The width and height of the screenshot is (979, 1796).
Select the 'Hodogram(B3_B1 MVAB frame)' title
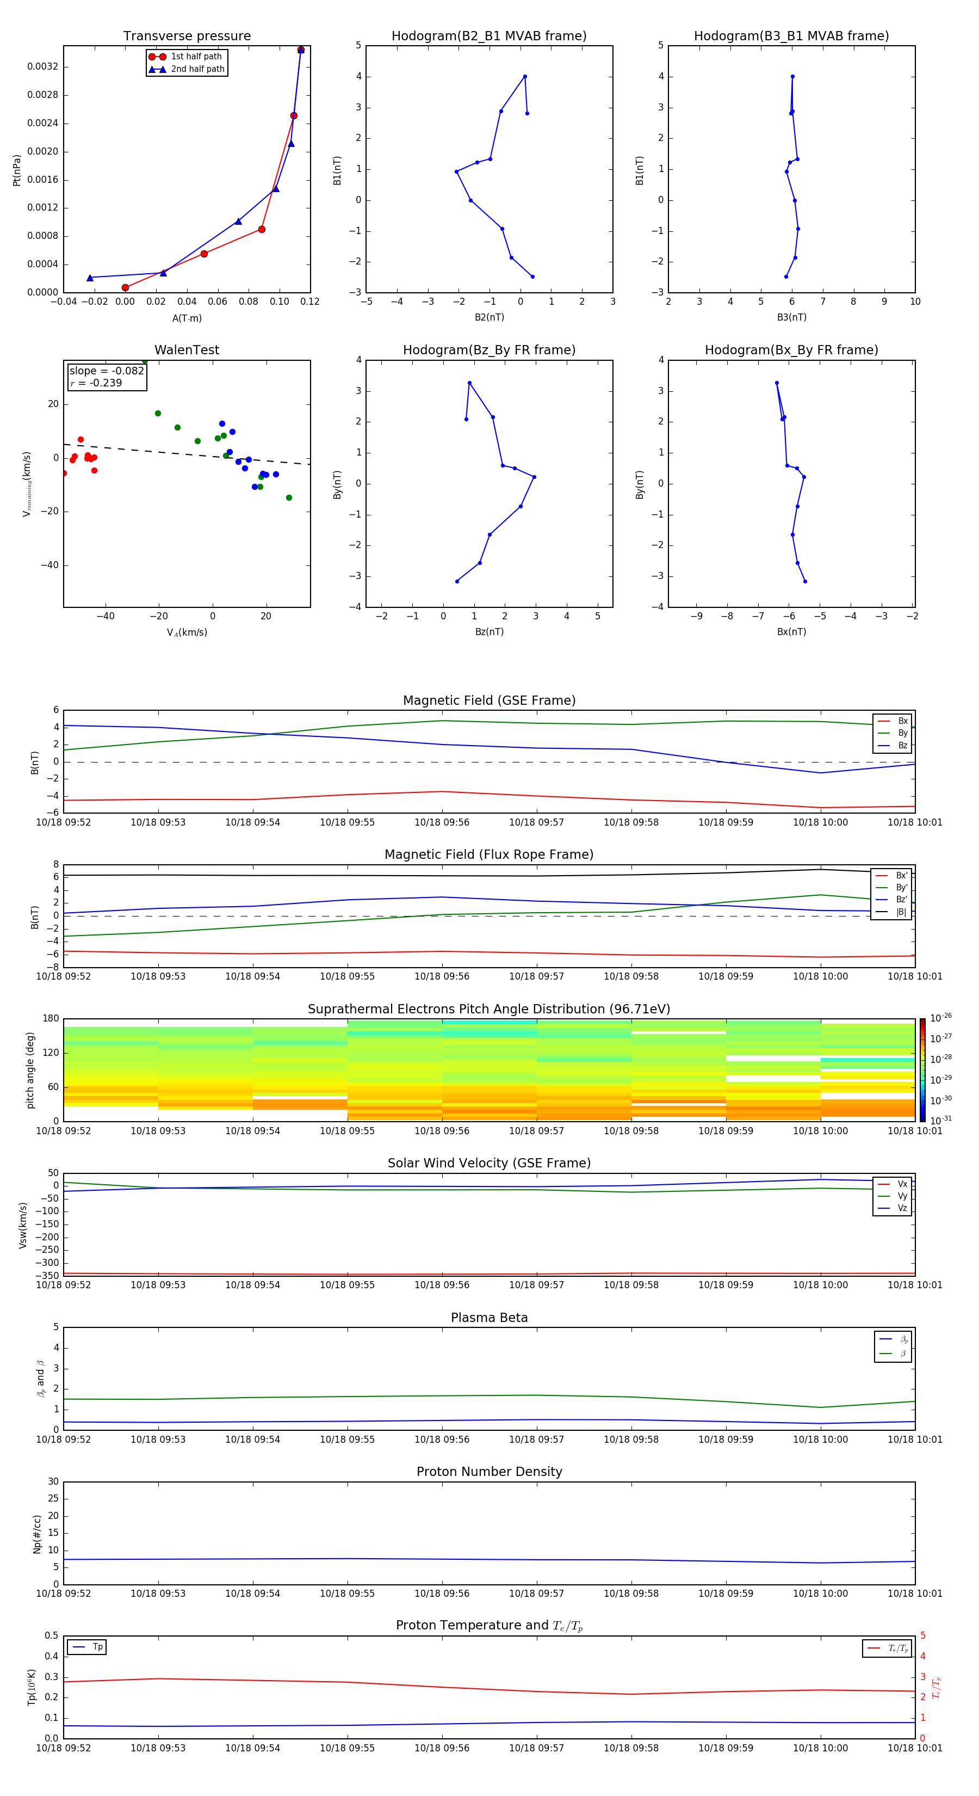(x=791, y=36)
